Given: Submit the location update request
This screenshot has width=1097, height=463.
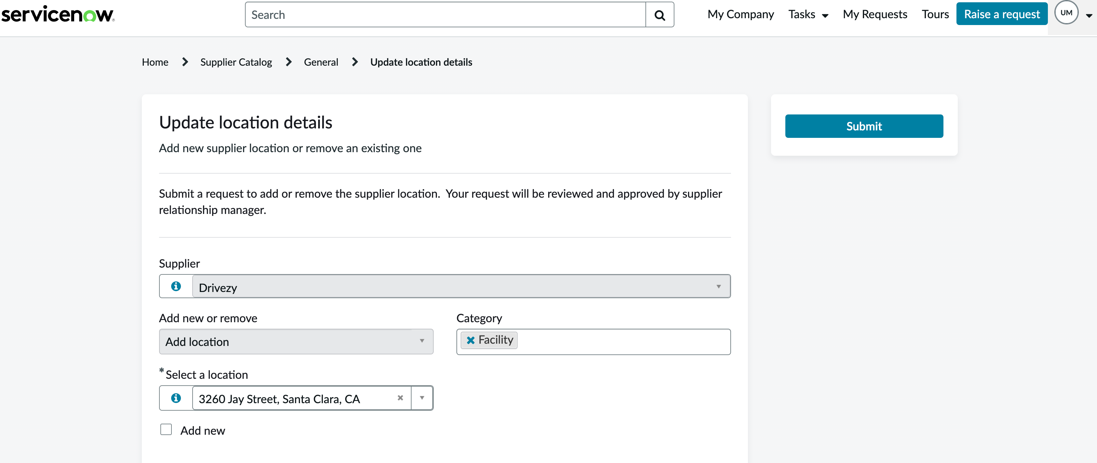Looking at the screenshot, I should pos(864,126).
